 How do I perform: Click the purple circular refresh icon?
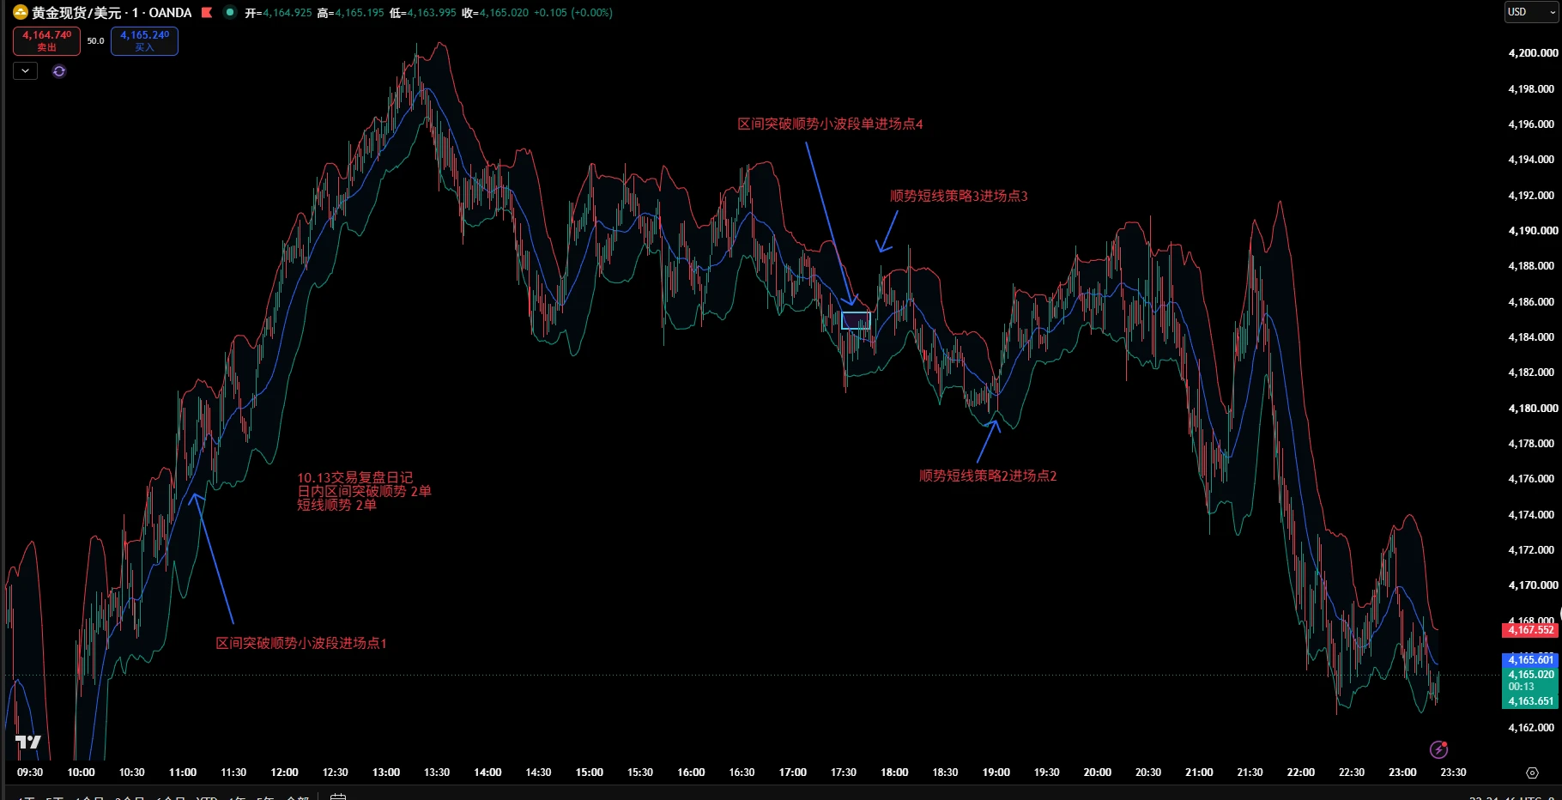59,71
